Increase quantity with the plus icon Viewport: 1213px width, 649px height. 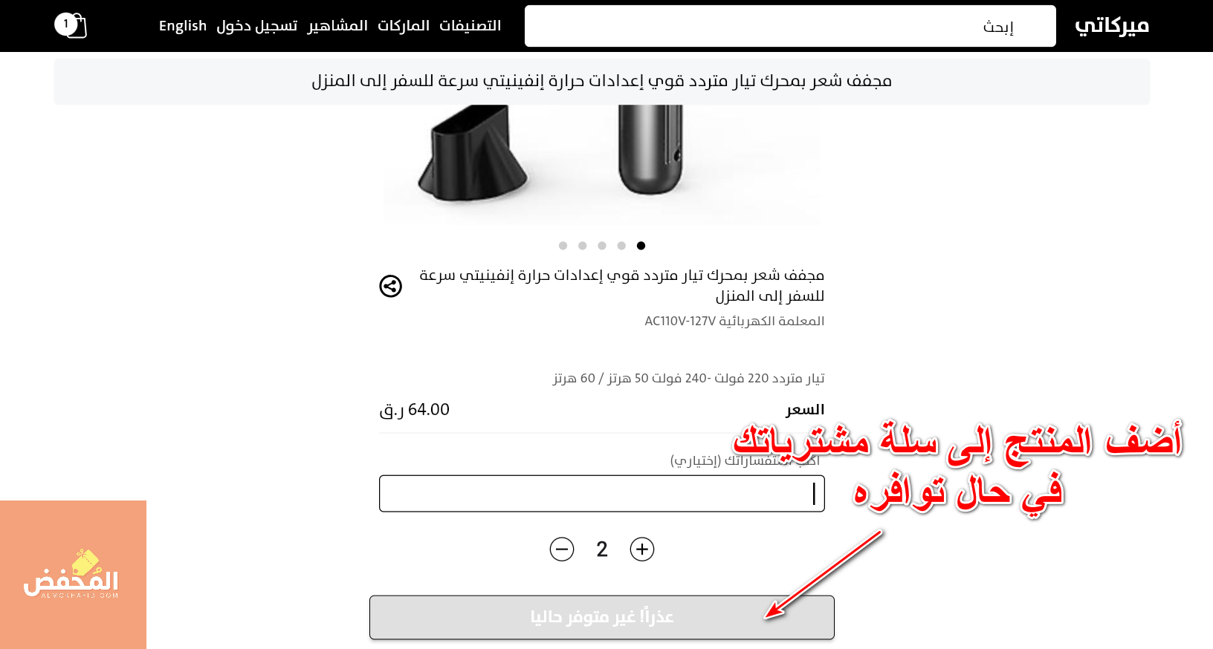641,549
